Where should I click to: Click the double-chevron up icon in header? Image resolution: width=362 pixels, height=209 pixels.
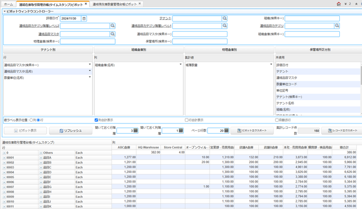(356, 4)
